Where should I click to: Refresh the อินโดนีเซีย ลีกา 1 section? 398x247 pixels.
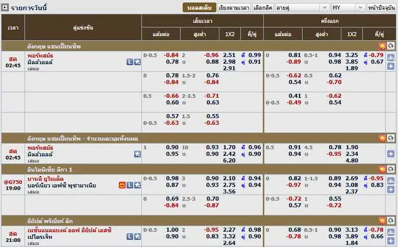tap(390, 169)
